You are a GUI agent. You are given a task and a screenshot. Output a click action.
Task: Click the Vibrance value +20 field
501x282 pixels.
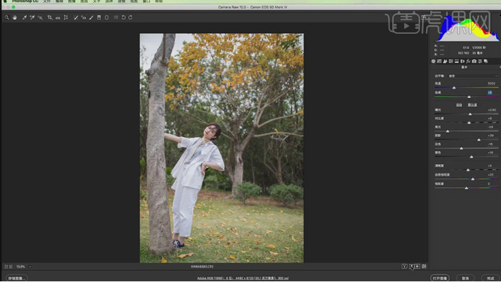[x=491, y=175]
